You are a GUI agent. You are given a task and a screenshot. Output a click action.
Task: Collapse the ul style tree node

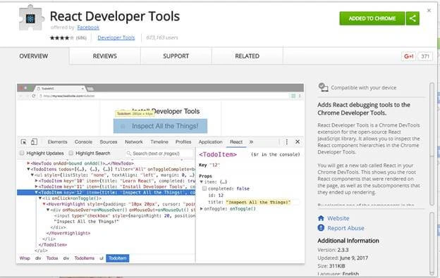coord(32,175)
